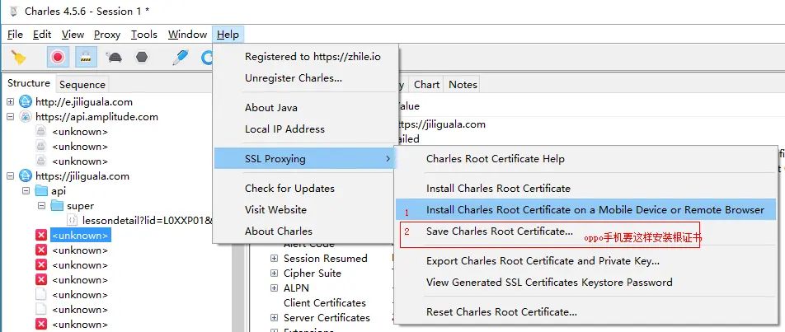785x332 pixels.
Task: Click Client Certificates row
Action: click(x=324, y=303)
